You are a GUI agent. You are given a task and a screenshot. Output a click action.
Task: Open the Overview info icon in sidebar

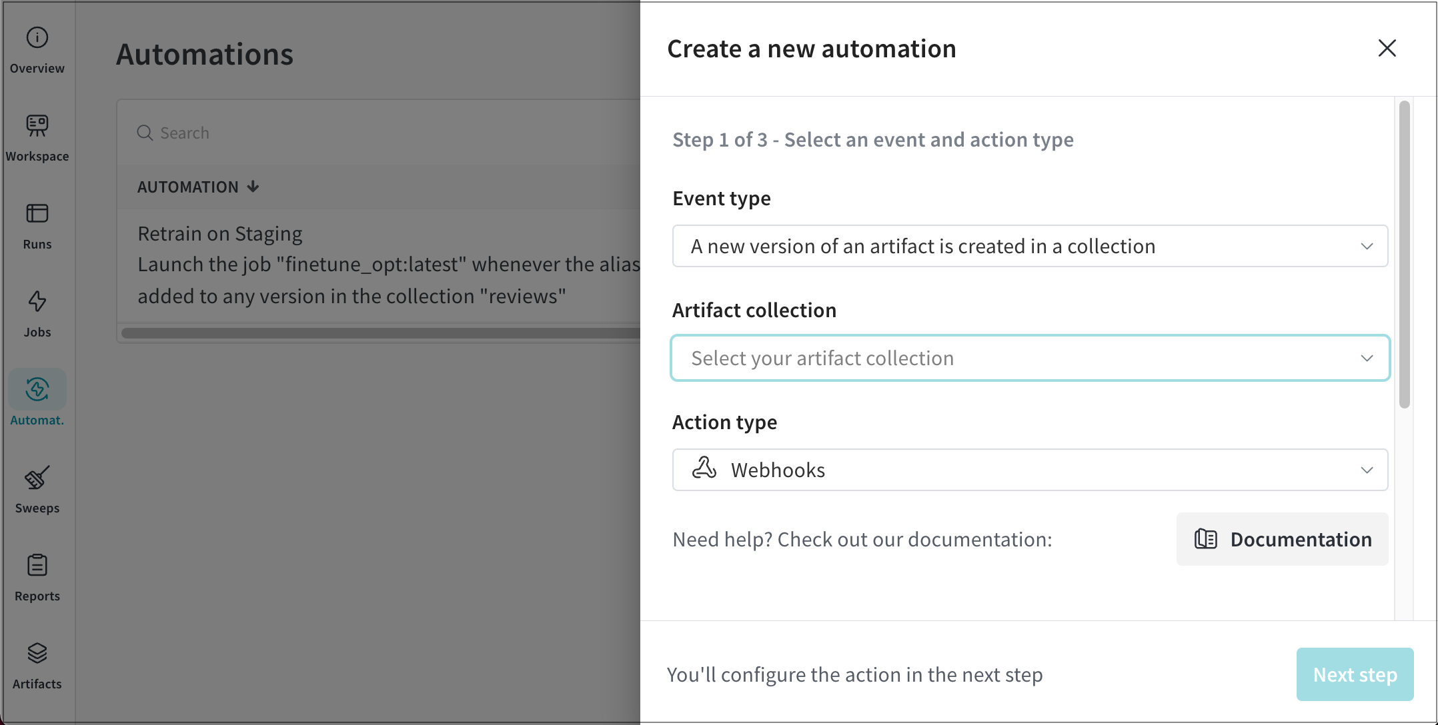37,38
